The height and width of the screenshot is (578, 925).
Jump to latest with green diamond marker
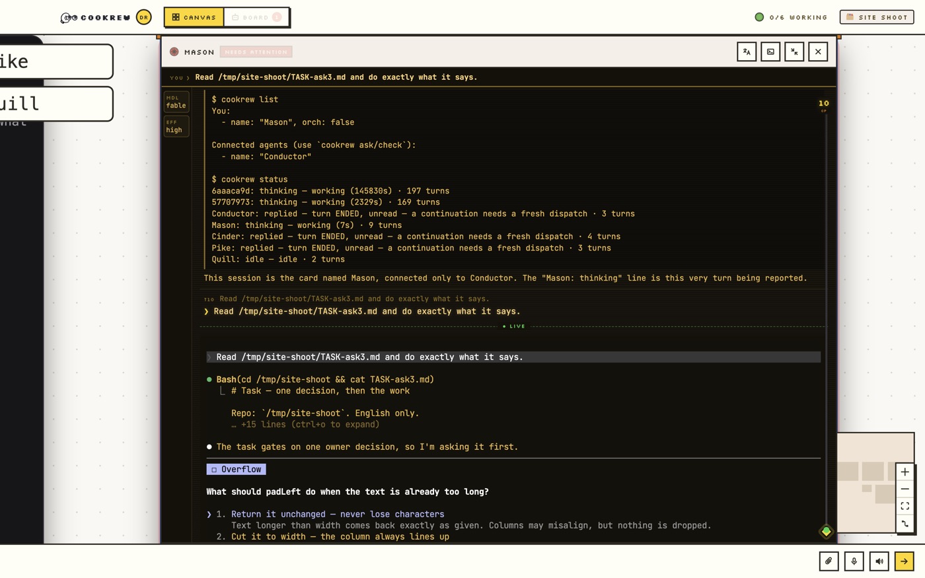pyautogui.click(x=826, y=531)
